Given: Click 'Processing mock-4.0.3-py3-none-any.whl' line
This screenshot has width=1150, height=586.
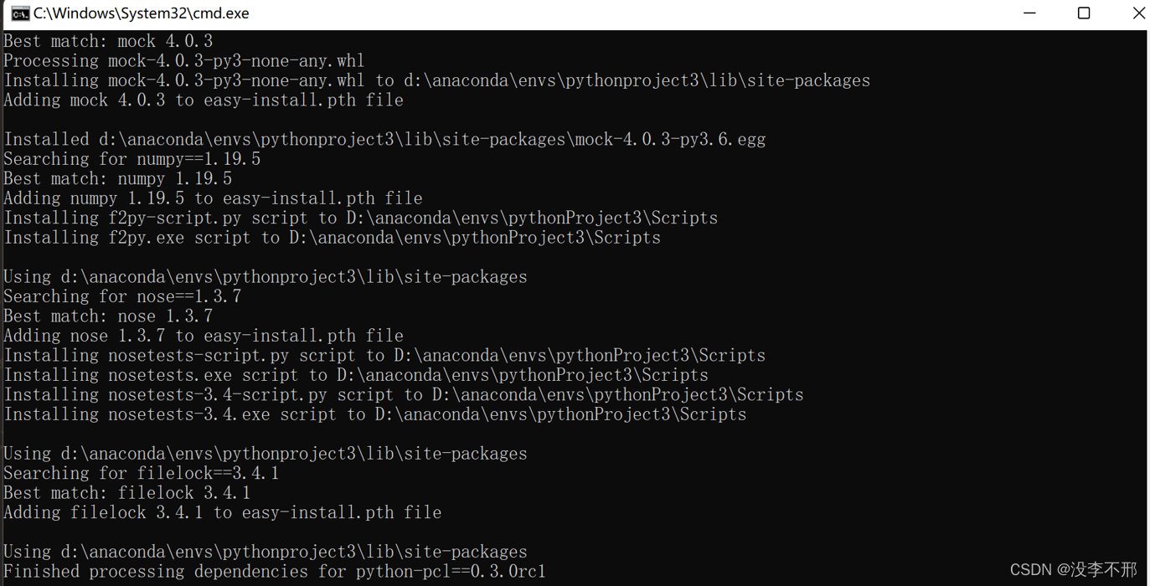Looking at the screenshot, I should 183,59.
